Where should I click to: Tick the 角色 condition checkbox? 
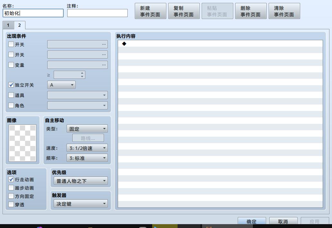click(x=11, y=105)
